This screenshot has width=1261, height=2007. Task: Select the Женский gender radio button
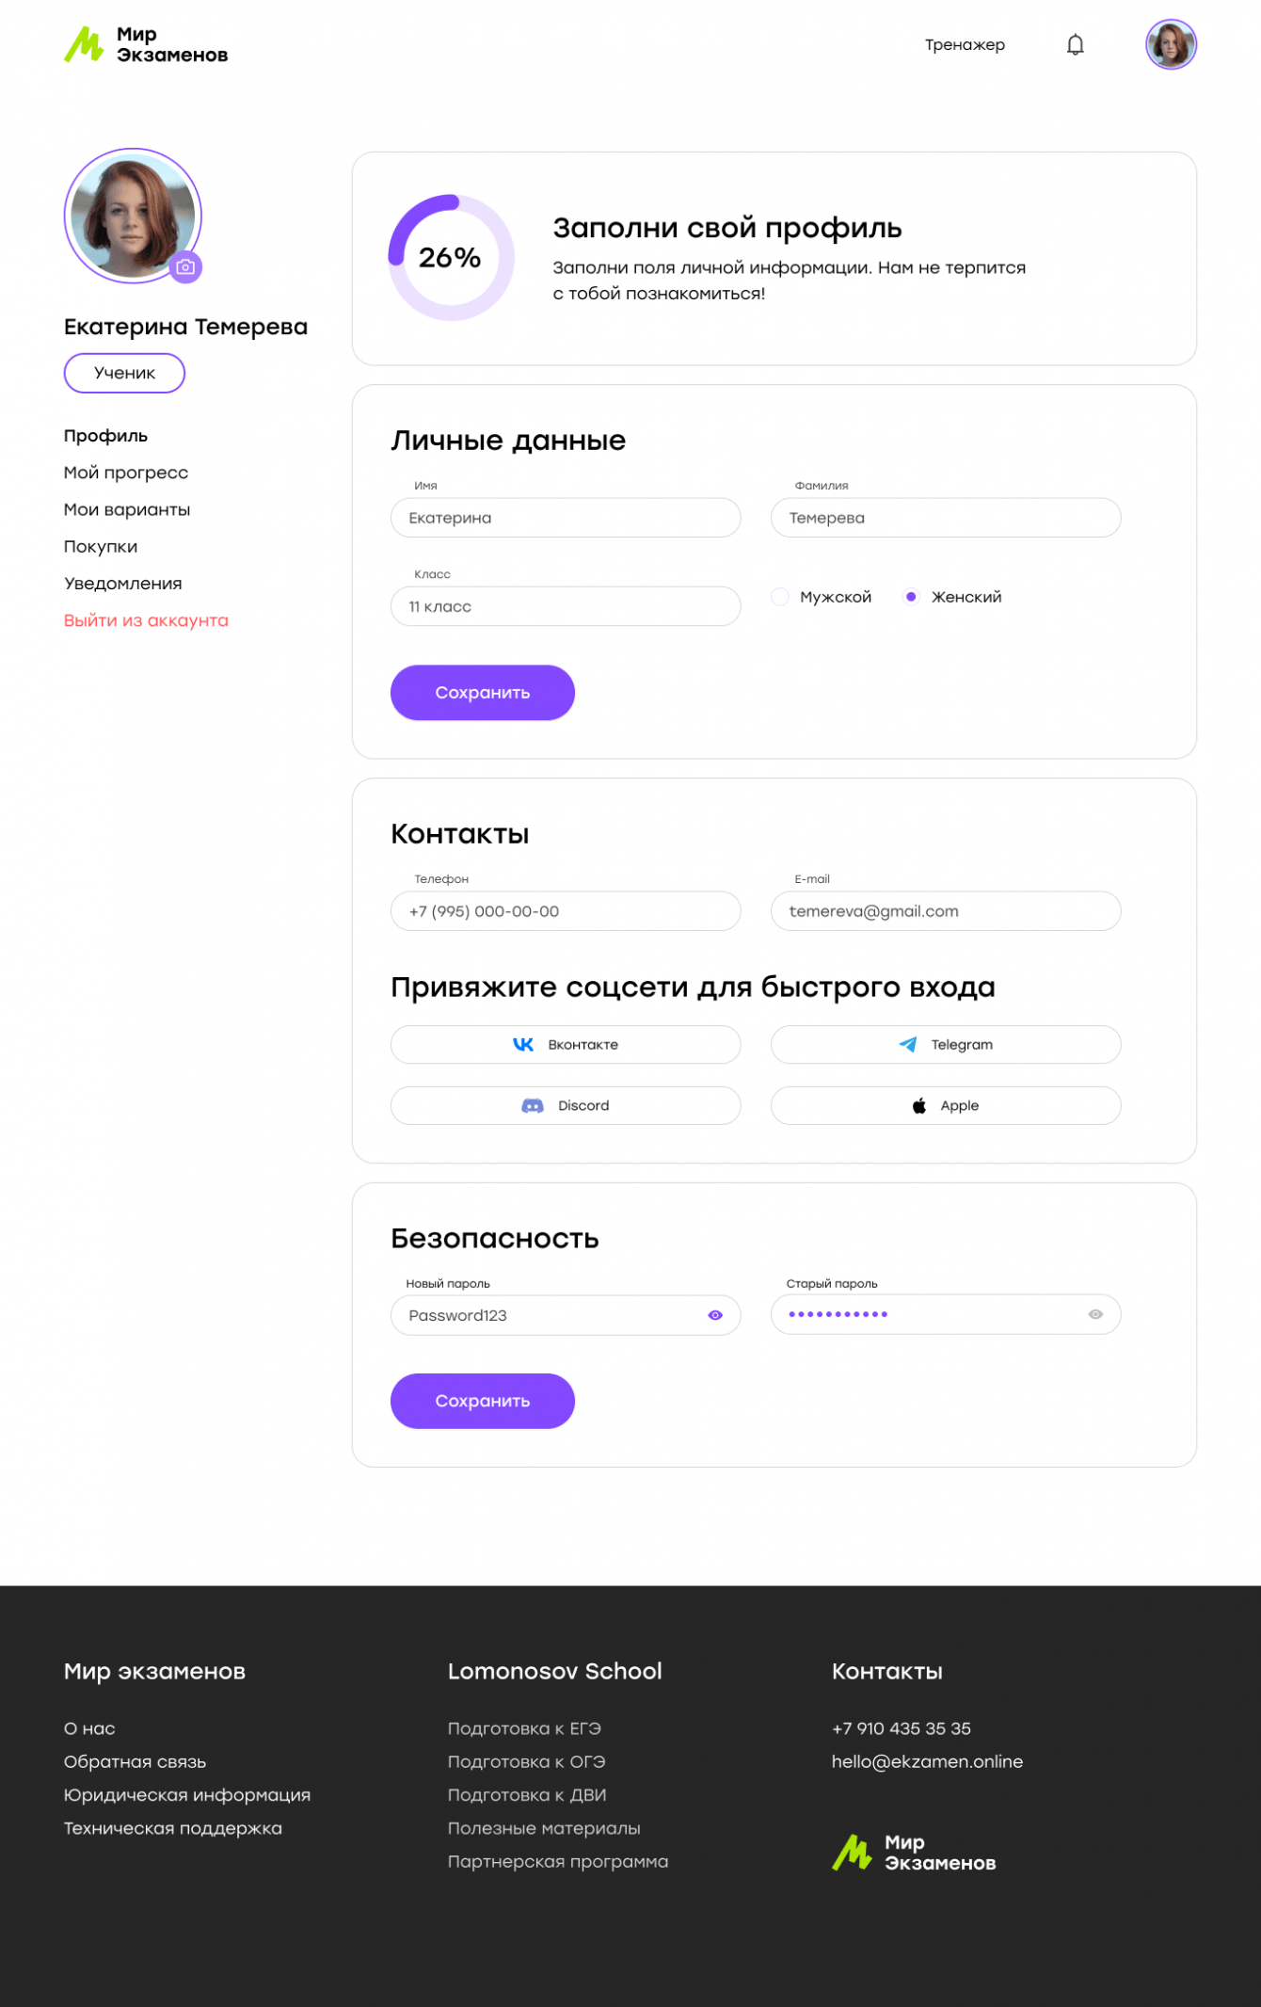(x=911, y=597)
